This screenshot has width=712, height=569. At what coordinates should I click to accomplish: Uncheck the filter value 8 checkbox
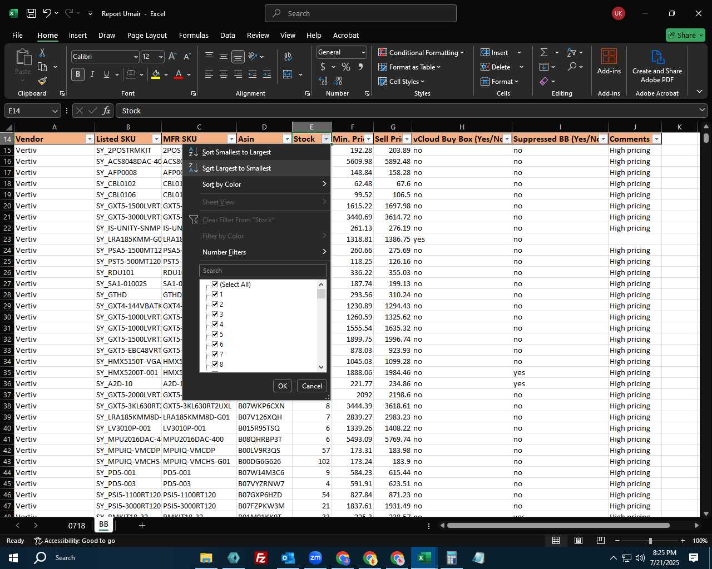click(x=215, y=364)
